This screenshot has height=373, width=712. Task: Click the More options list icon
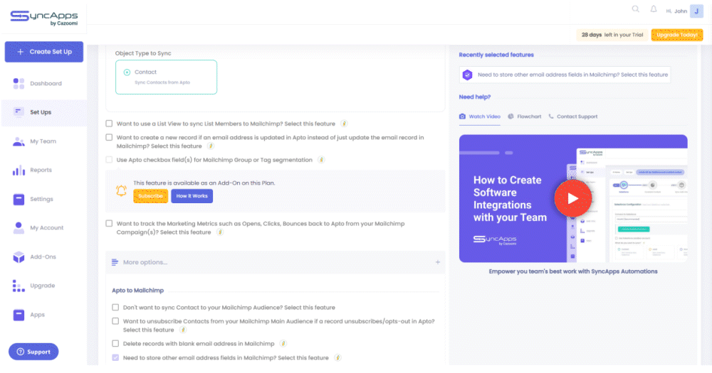coord(115,262)
